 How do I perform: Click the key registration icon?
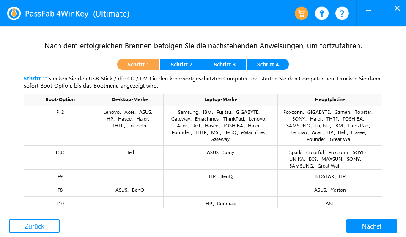pyautogui.click(x=322, y=13)
